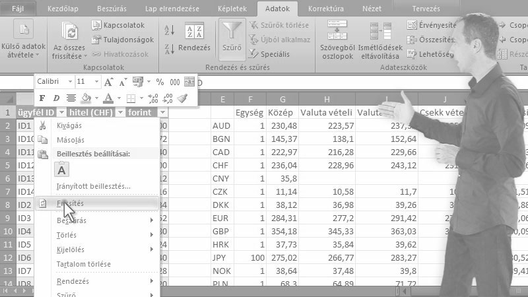Expand the Rendezés submenu in context menu
The height and width of the screenshot is (297, 528).
pos(97,281)
